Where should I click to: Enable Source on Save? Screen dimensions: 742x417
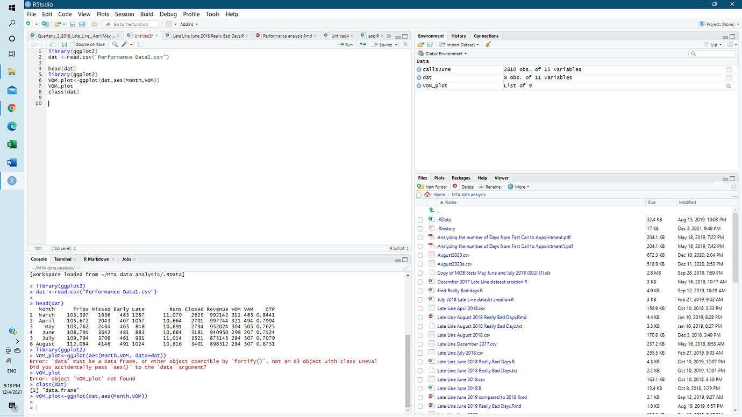(x=72, y=44)
